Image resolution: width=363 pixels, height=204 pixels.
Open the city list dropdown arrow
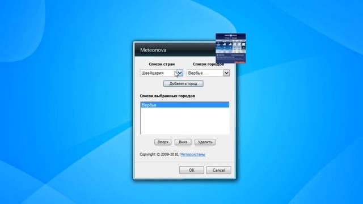click(x=226, y=73)
